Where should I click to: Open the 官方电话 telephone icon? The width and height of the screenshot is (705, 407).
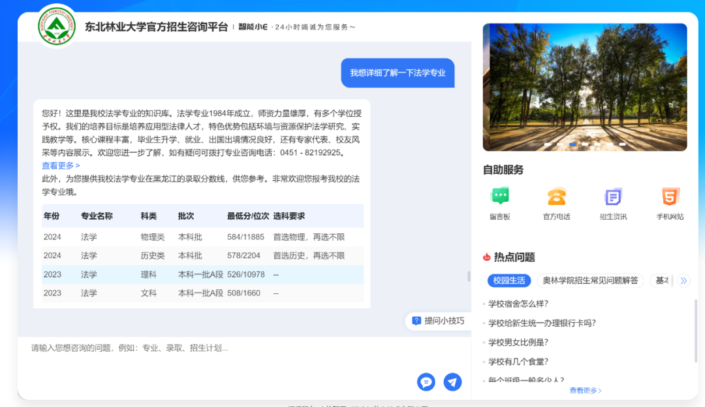(x=556, y=196)
